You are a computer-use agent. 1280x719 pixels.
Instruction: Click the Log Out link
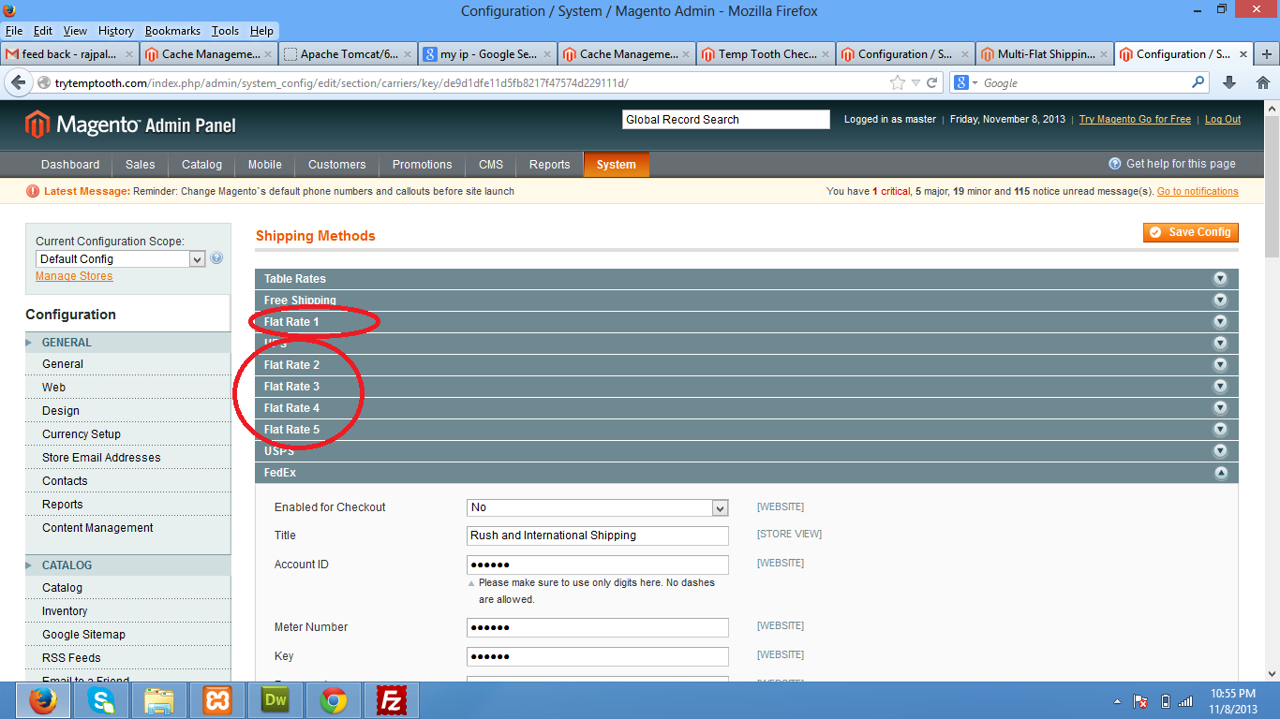pyautogui.click(x=1223, y=120)
